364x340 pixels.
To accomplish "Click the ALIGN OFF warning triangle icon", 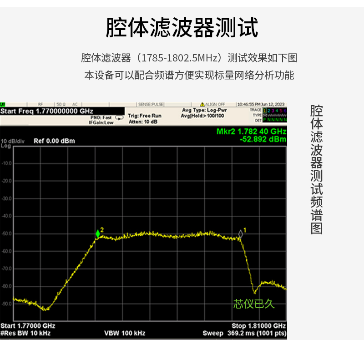I will coord(202,105).
